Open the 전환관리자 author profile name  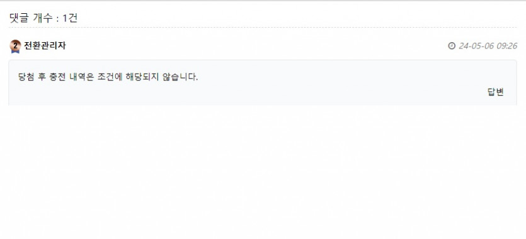coord(45,45)
